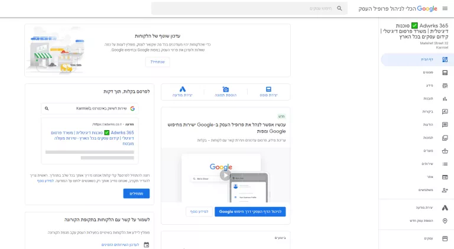This screenshot has width=454, height=249.
Task: Click the ad preview Karmiel search box
Action: coord(90,109)
